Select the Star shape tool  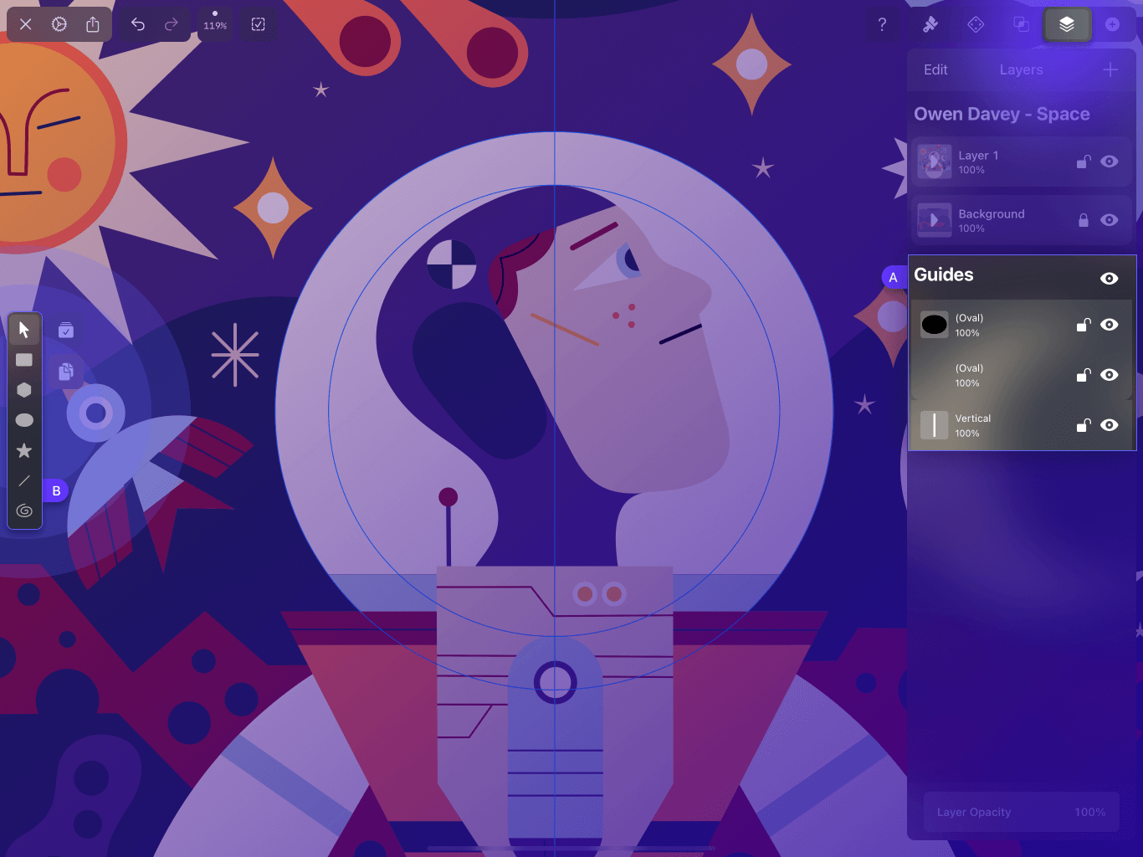24,450
